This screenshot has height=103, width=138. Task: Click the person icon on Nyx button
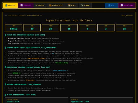tap(109, 5)
